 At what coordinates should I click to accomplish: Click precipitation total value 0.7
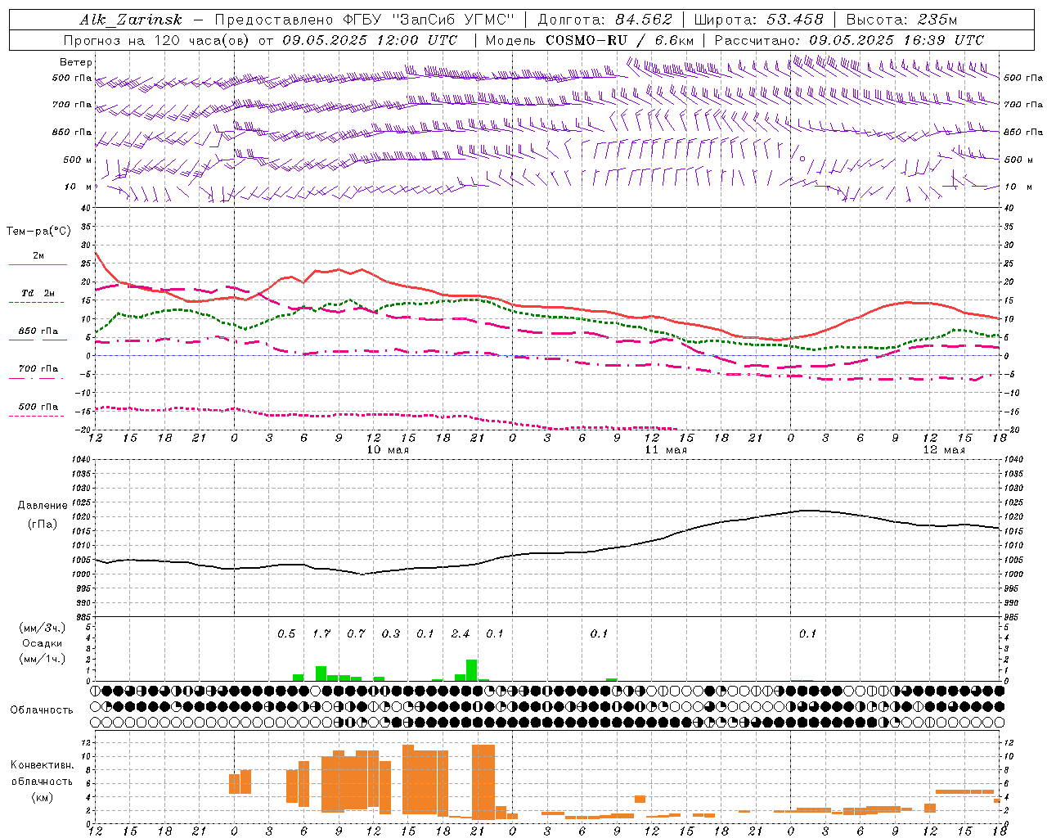coord(356,634)
